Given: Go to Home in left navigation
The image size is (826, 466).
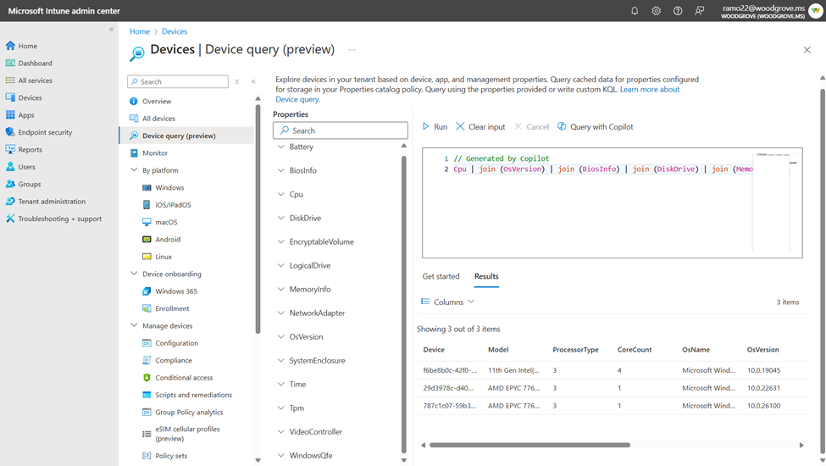Looking at the screenshot, I should tap(27, 46).
